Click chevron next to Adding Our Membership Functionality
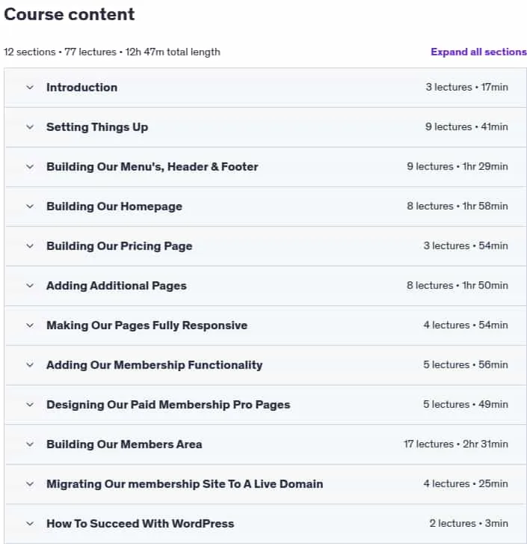The image size is (527, 544). coord(30,365)
